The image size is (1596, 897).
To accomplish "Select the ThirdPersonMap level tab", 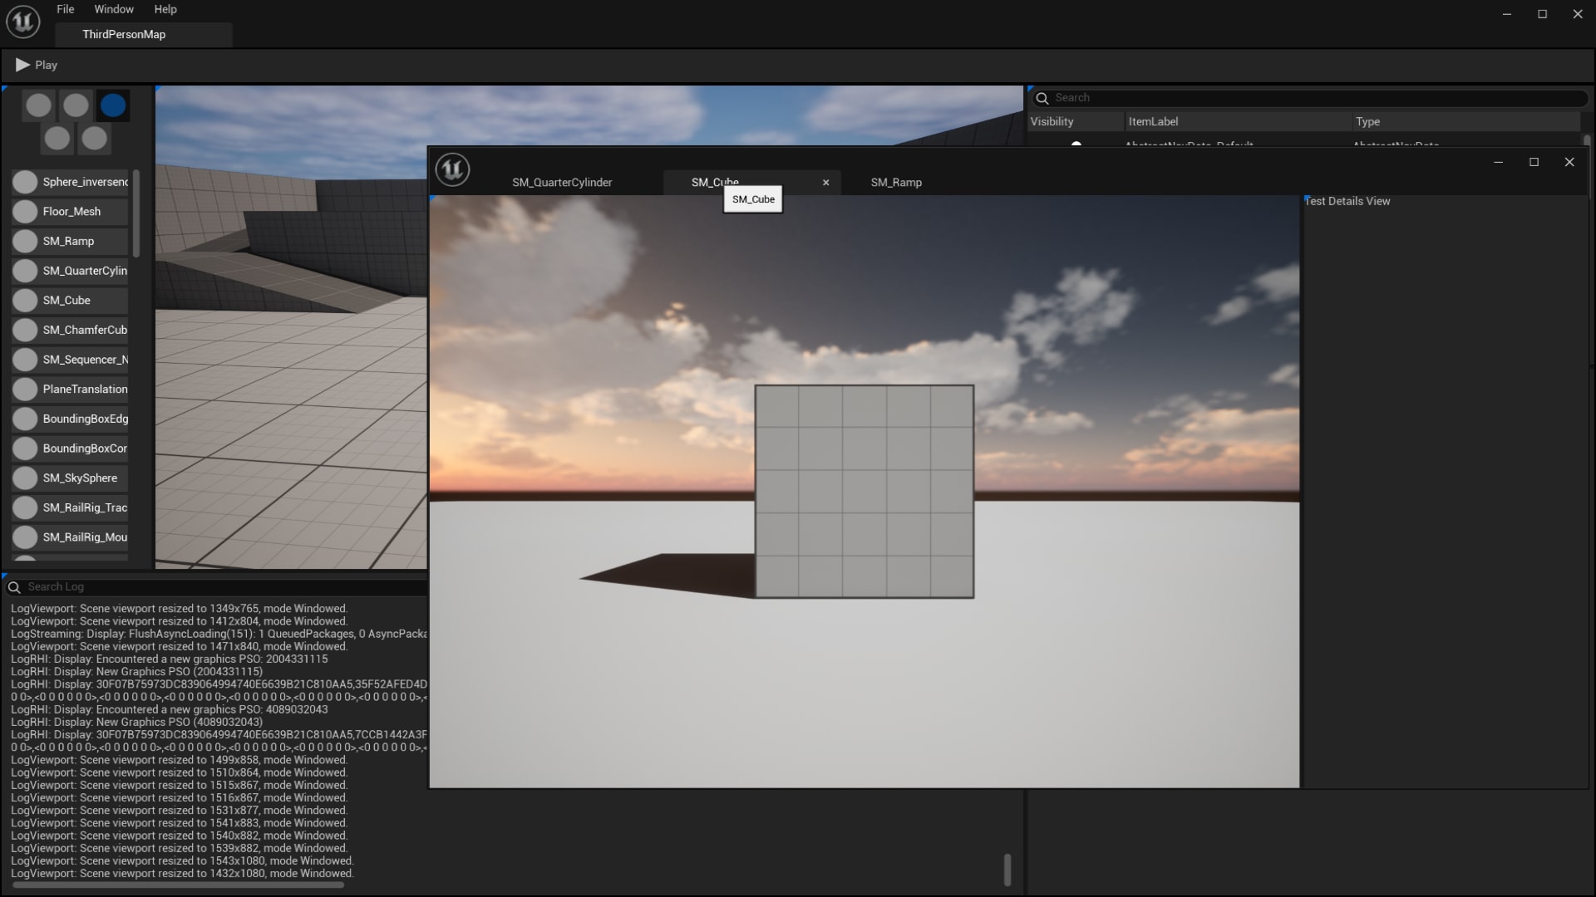I will (123, 34).
